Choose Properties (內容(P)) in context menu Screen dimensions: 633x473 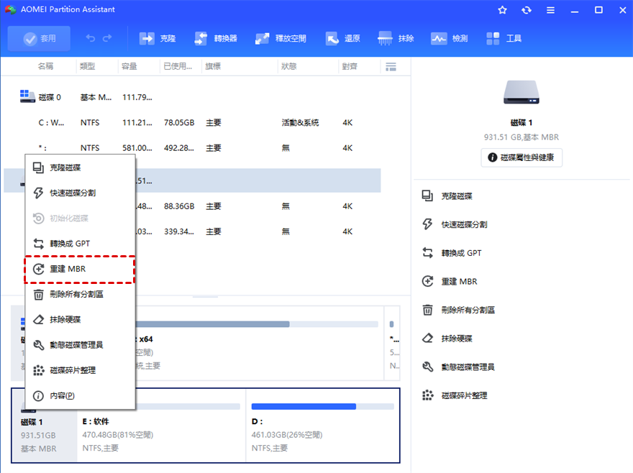coord(80,395)
